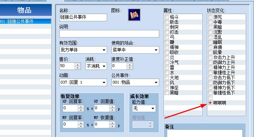
Task: Open the 有效范围 dropdown showing 我方单体
Action: [x=83, y=50]
